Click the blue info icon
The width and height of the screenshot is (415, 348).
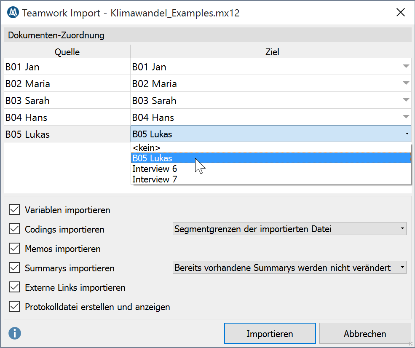[x=15, y=333]
